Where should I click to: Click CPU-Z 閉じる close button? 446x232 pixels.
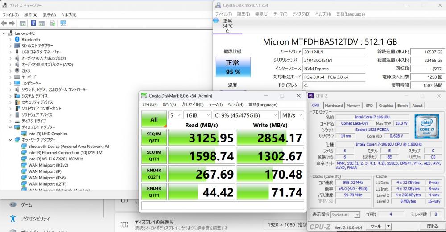tap(432, 226)
